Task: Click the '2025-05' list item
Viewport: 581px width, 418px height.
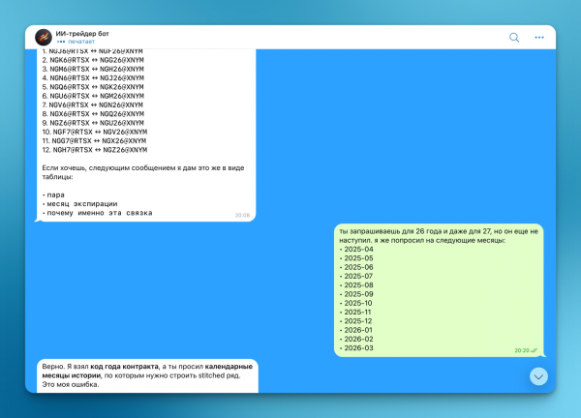Action: (x=356, y=258)
